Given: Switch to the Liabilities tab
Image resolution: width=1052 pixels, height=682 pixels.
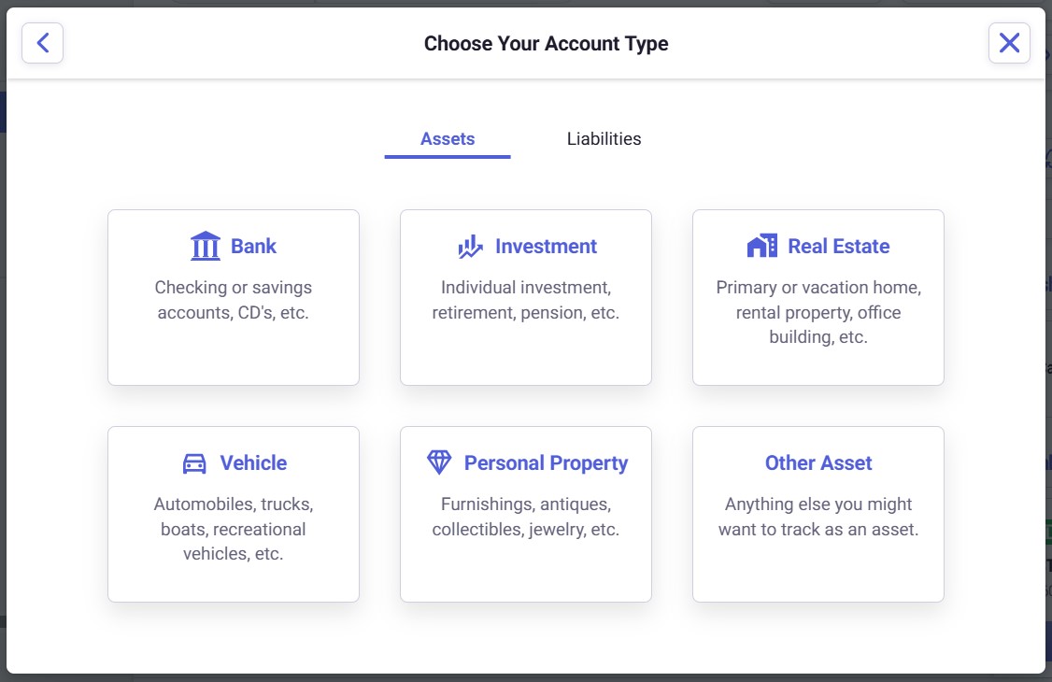Looking at the screenshot, I should [604, 139].
